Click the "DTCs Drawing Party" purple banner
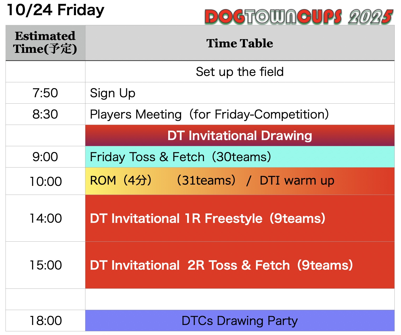The image size is (401, 335). tap(240, 321)
